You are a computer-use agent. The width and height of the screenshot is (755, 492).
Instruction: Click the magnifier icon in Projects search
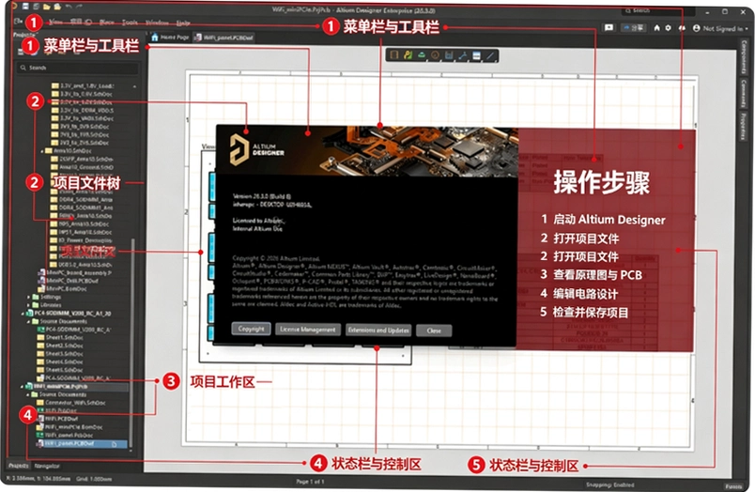(x=23, y=68)
